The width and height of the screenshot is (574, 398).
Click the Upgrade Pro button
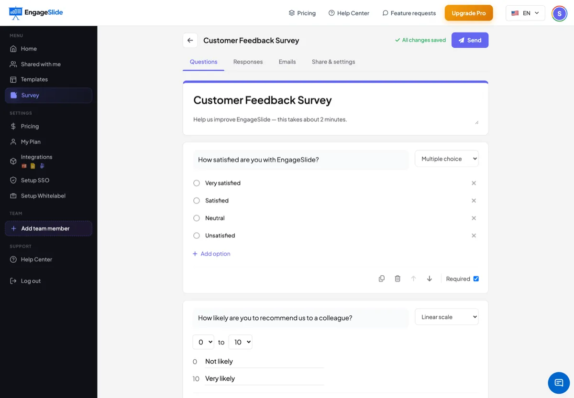[469, 13]
